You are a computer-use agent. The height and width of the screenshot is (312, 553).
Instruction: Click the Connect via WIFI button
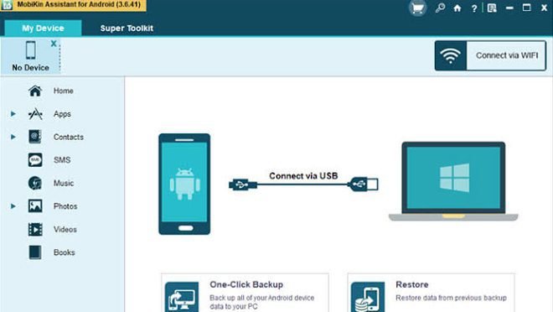click(490, 55)
